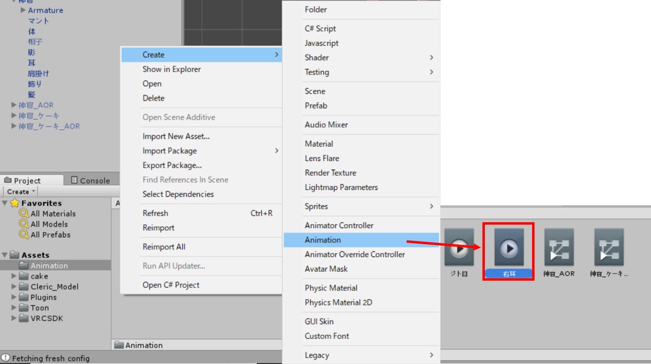The height and width of the screenshot is (364, 651).
Task: Select the All Materials search icon
Action: click(23, 213)
